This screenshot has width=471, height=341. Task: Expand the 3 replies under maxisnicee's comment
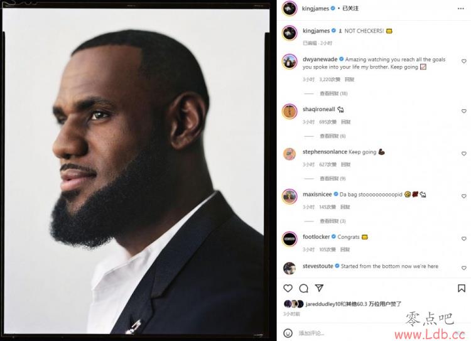click(332, 221)
